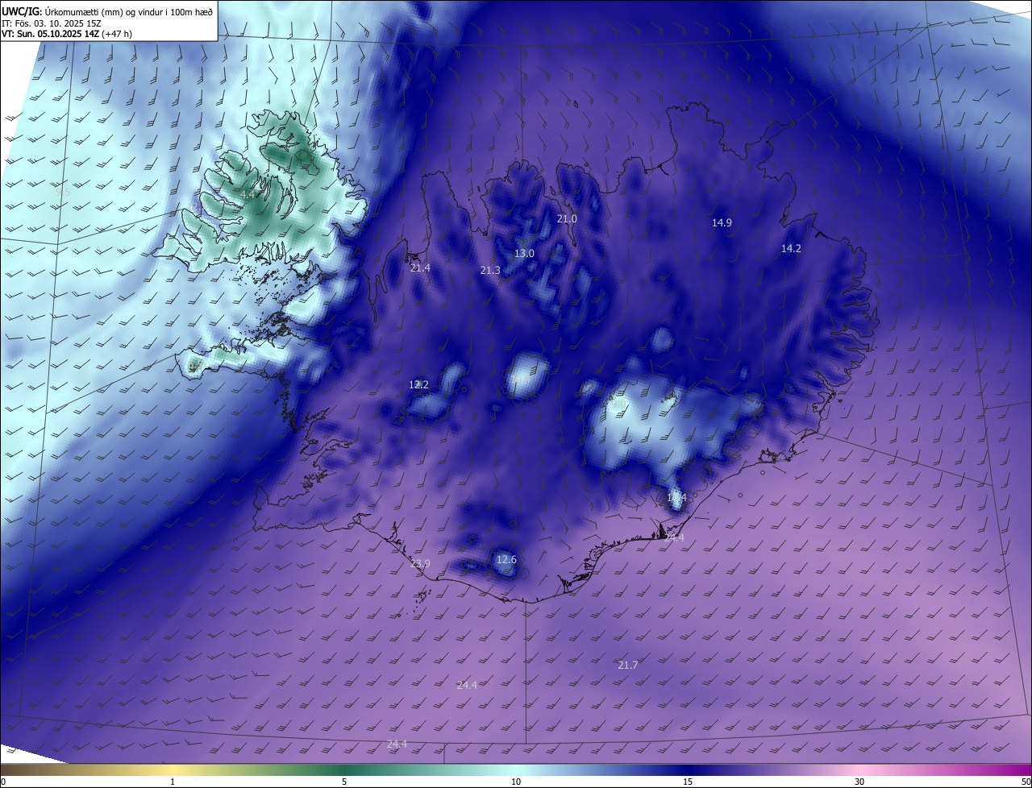Image resolution: width=1032 pixels, height=788 pixels.
Task: Click the 13.0 value label on the map
Action: point(524,253)
